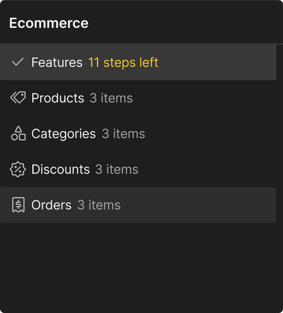The height and width of the screenshot is (313, 283).
Task: Open the Features menu item
Action: point(57,62)
